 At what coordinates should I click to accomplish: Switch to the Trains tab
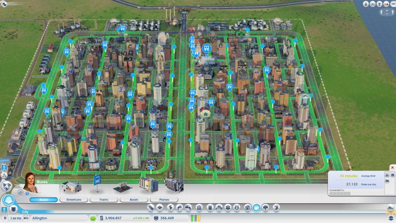104,200
